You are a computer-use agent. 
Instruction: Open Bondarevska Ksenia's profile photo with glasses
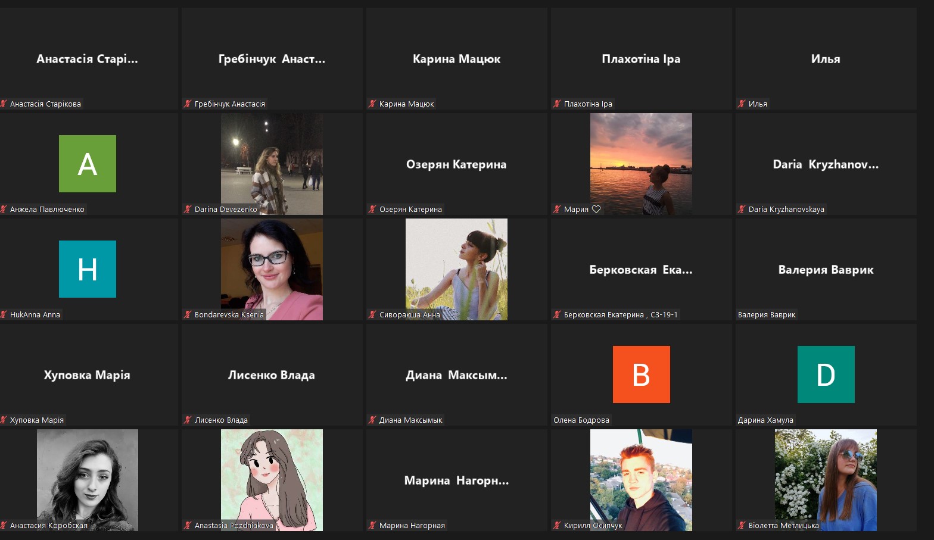(x=272, y=269)
